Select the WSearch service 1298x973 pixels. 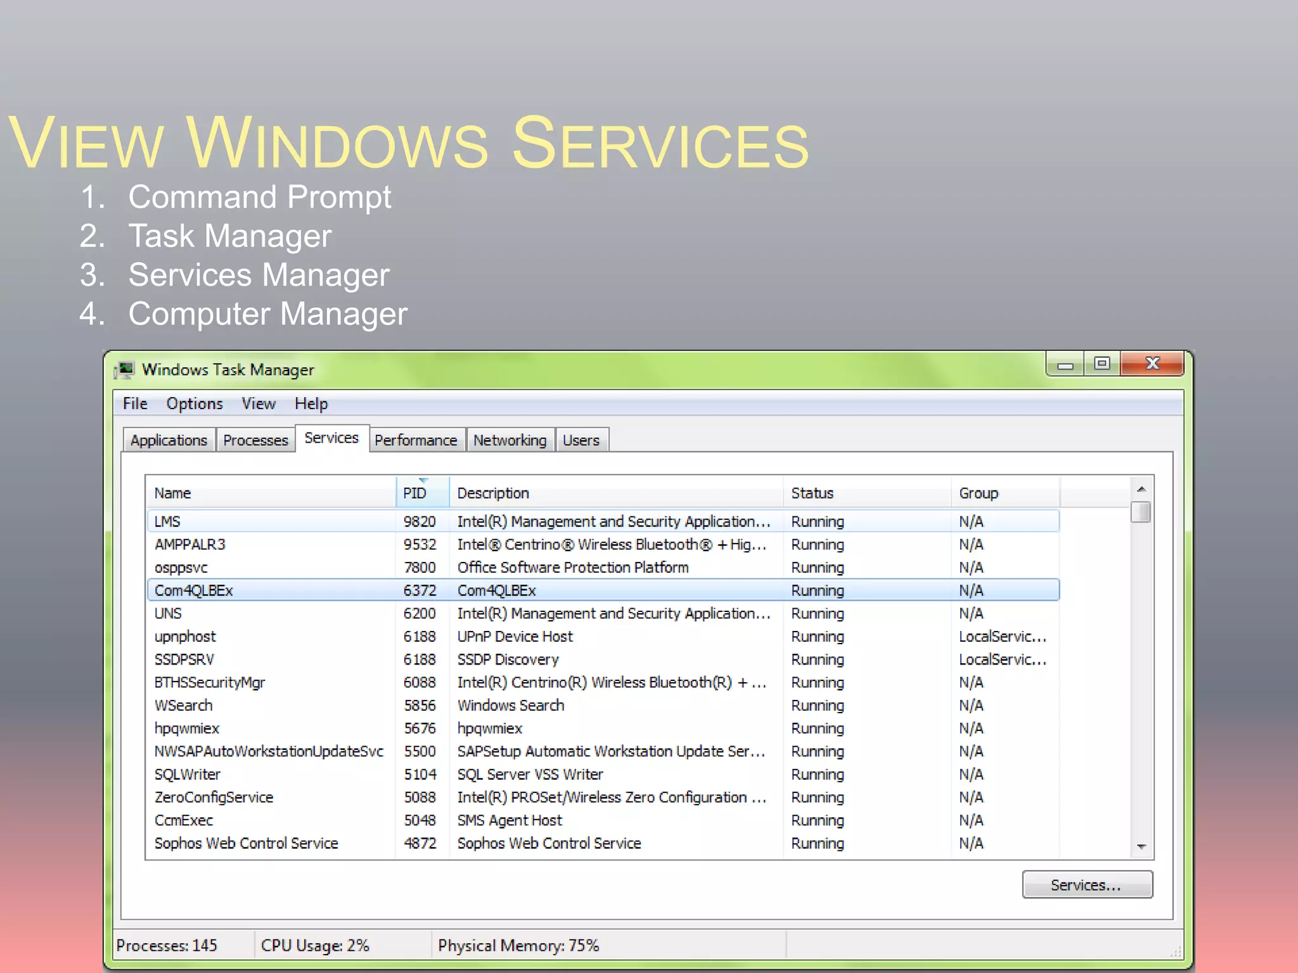184,706
